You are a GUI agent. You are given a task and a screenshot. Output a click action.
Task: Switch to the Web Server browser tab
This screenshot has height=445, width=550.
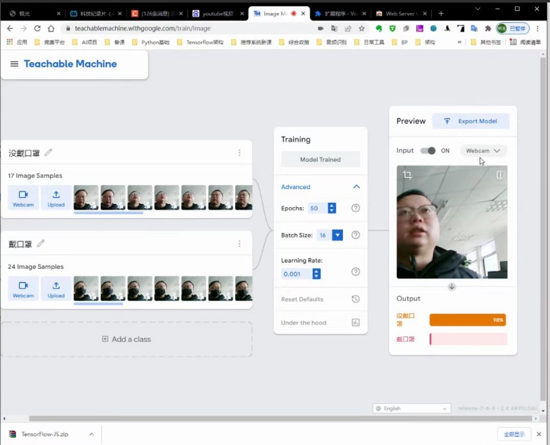coord(397,14)
